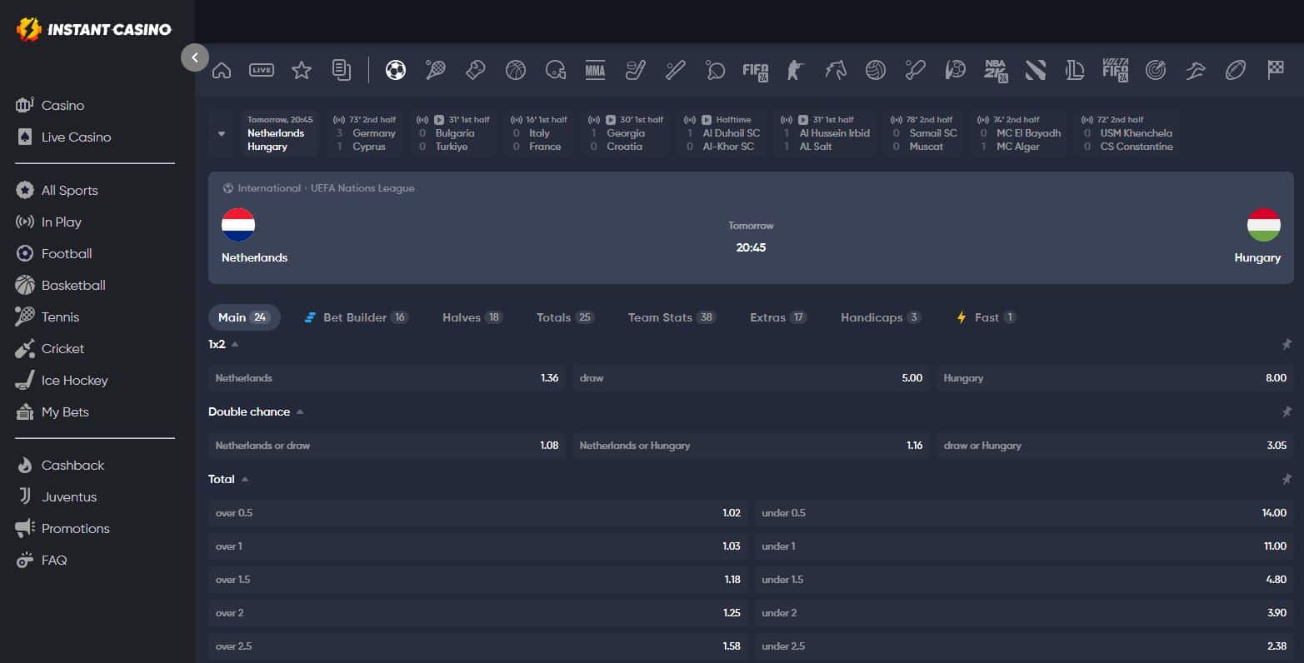This screenshot has width=1304, height=663.
Task: Select over 2.5 goals at 1.58
Action: tap(478, 646)
